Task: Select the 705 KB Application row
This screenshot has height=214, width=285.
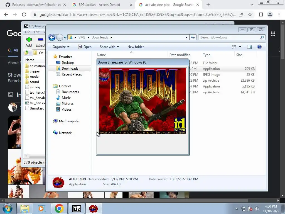Action: (222, 69)
